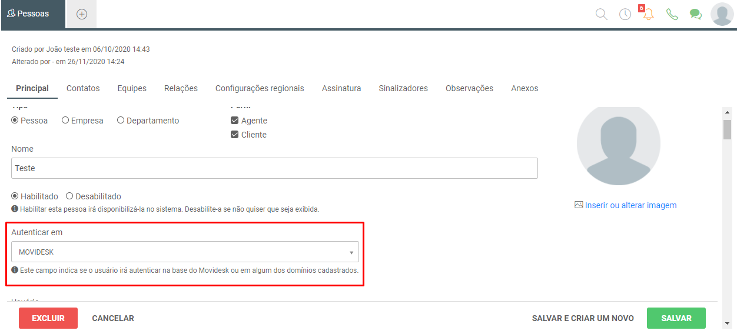This screenshot has height=334, width=737.
Task: Toggle the Cliente checkbox
Action: coord(234,135)
